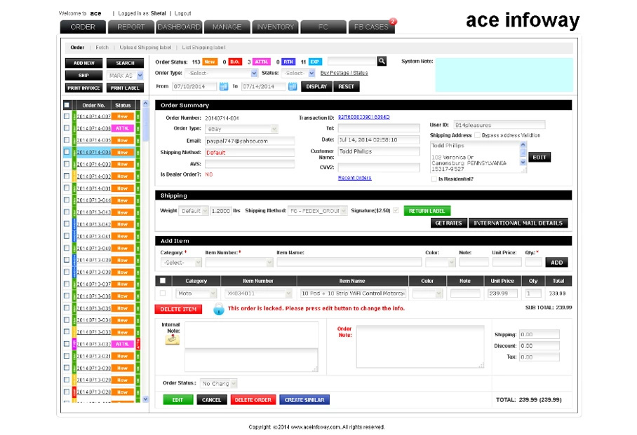
Task: Open the order search magnifier icon
Action: tap(382, 61)
